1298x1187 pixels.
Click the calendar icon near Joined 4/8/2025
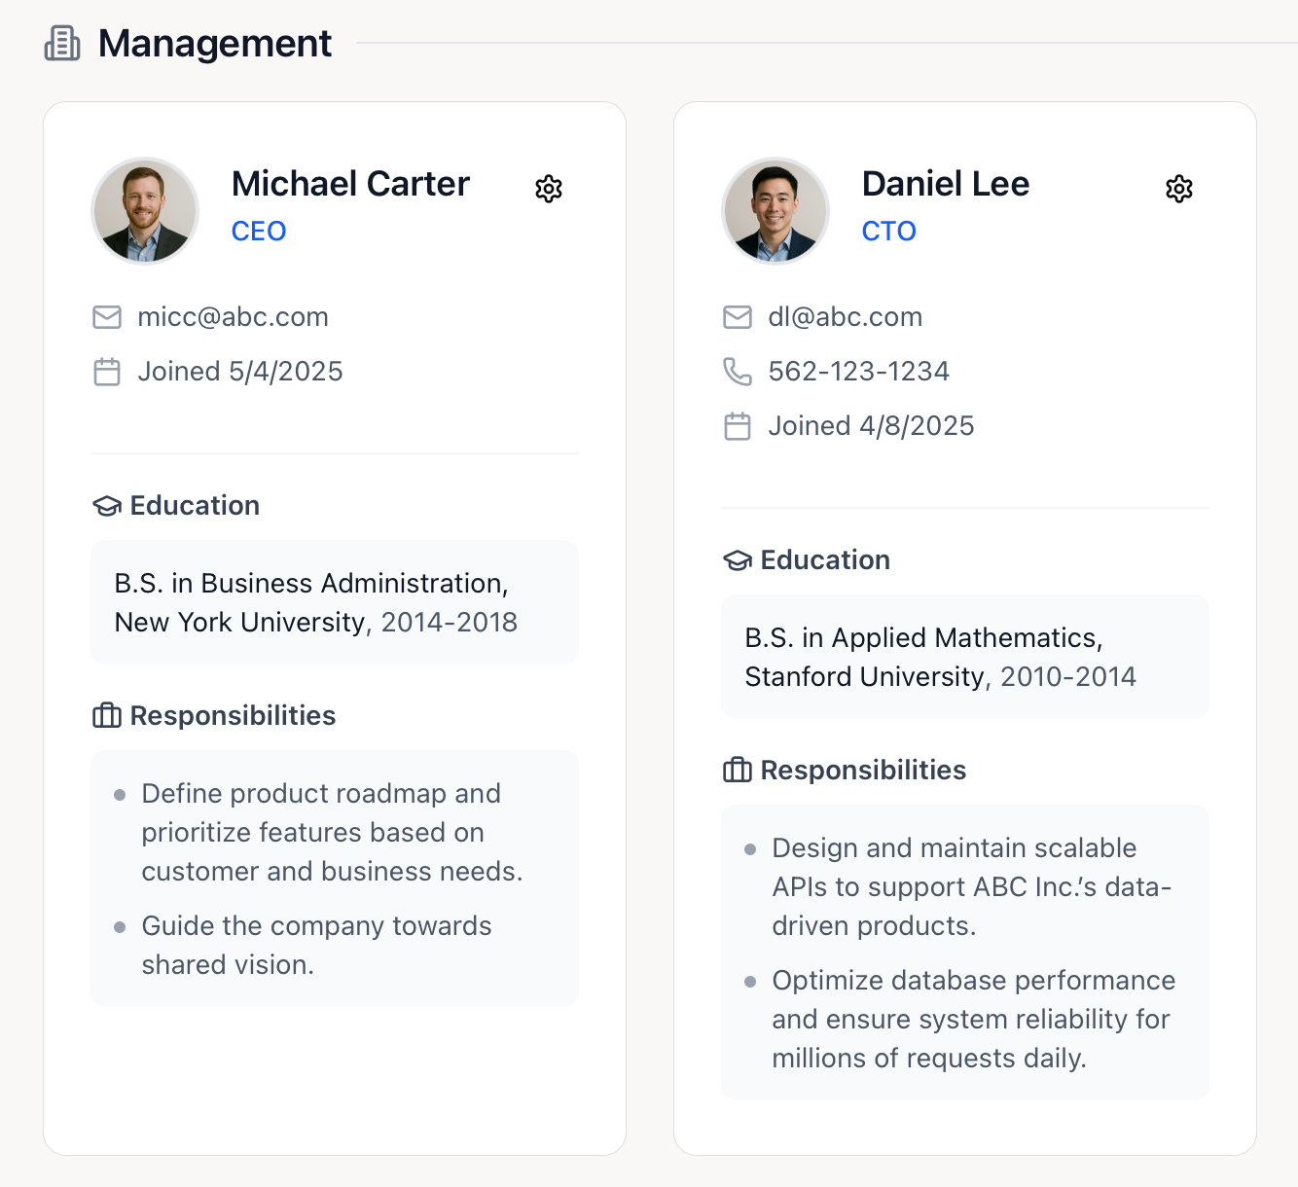coord(738,425)
